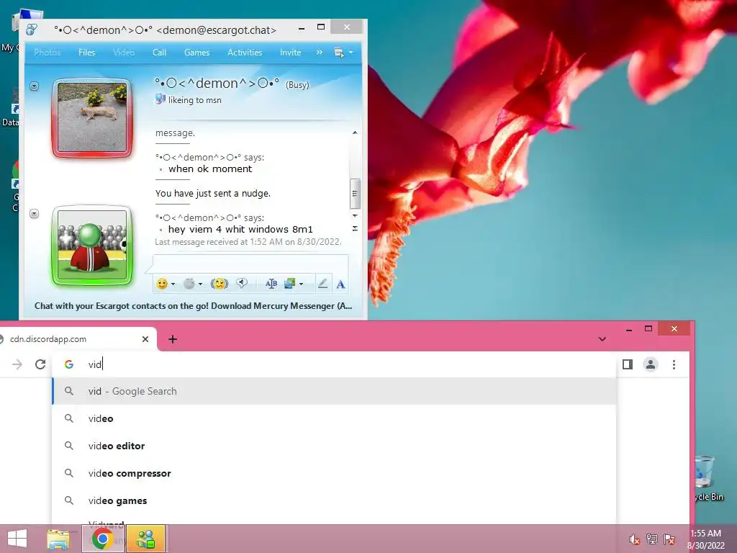Open the Files menu in Messenger
The image size is (737, 553).
(x=86, y=52)
